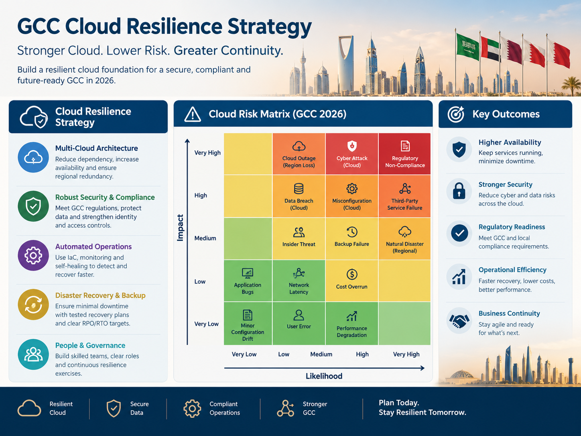Click the 'Likelihood' axis label
The height and width of the screenshot is (436, 581).
pos(324,376)
